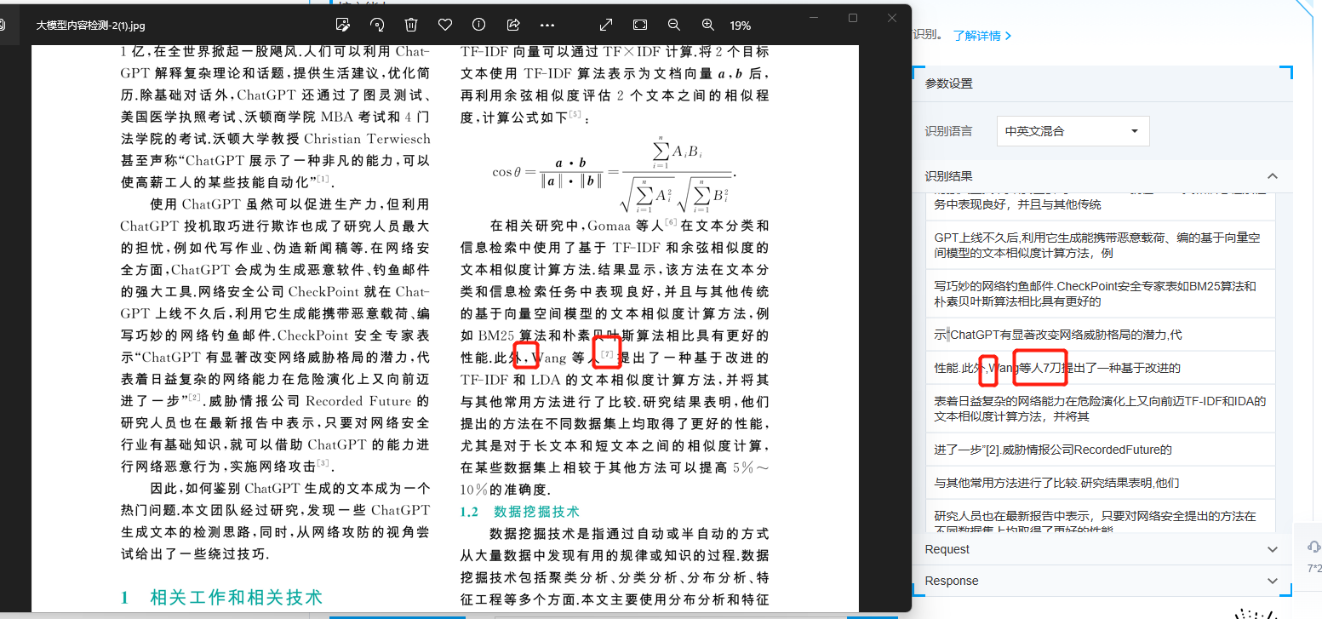The width and height of the screenshot is (1322, 619).
Task: Open file info panel icon
Action: coord(479,25)
